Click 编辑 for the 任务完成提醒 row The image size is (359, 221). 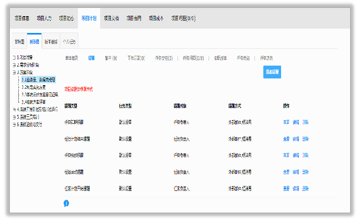click(x=296, y=155)
